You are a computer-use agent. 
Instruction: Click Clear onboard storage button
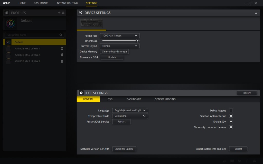[x=114, y=51]
